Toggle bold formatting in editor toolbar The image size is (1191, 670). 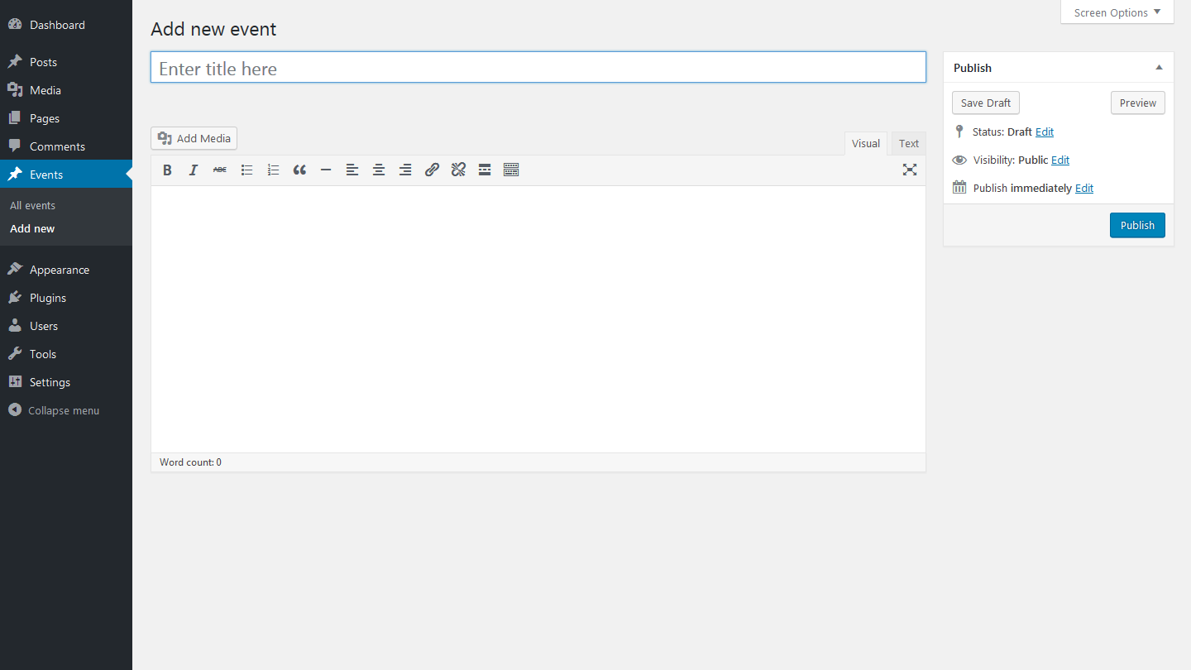tap(167, 170)
